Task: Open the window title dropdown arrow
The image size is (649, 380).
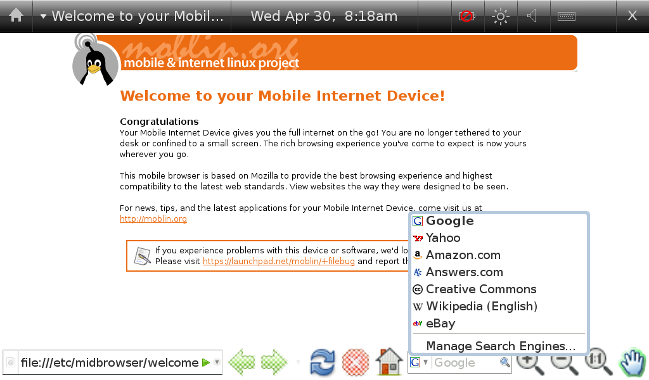Action: pos(43,16)
